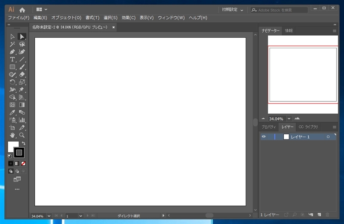Select the Paintbrush tool
This screenshot has width=344, height=224.
[x=22, y=67]
